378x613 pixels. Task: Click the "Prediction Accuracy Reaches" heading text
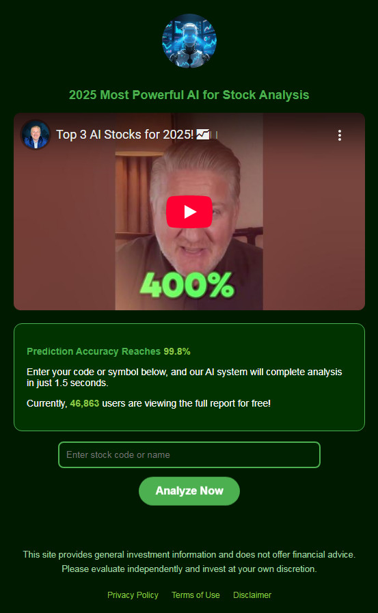[94, 351]
